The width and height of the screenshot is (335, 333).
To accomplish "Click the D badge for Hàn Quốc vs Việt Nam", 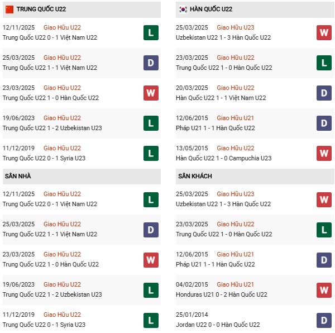I will coord(324,93).
